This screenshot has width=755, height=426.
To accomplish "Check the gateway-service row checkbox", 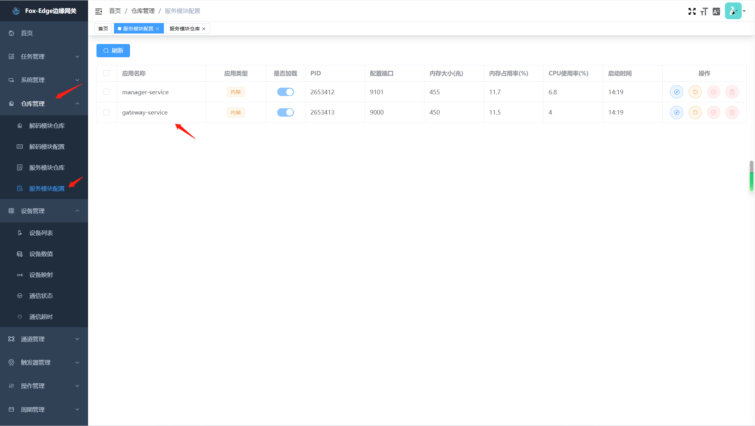I will coord(107,112).
